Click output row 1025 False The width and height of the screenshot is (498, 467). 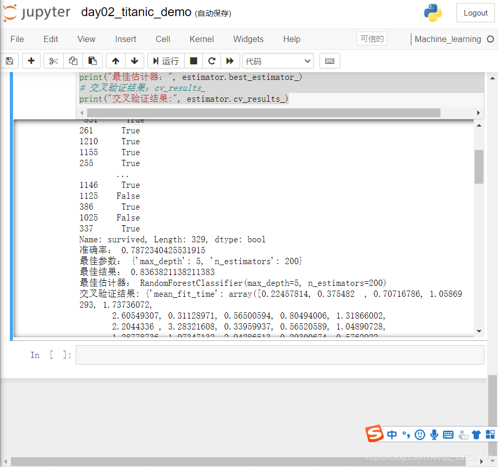pos(109,217)
